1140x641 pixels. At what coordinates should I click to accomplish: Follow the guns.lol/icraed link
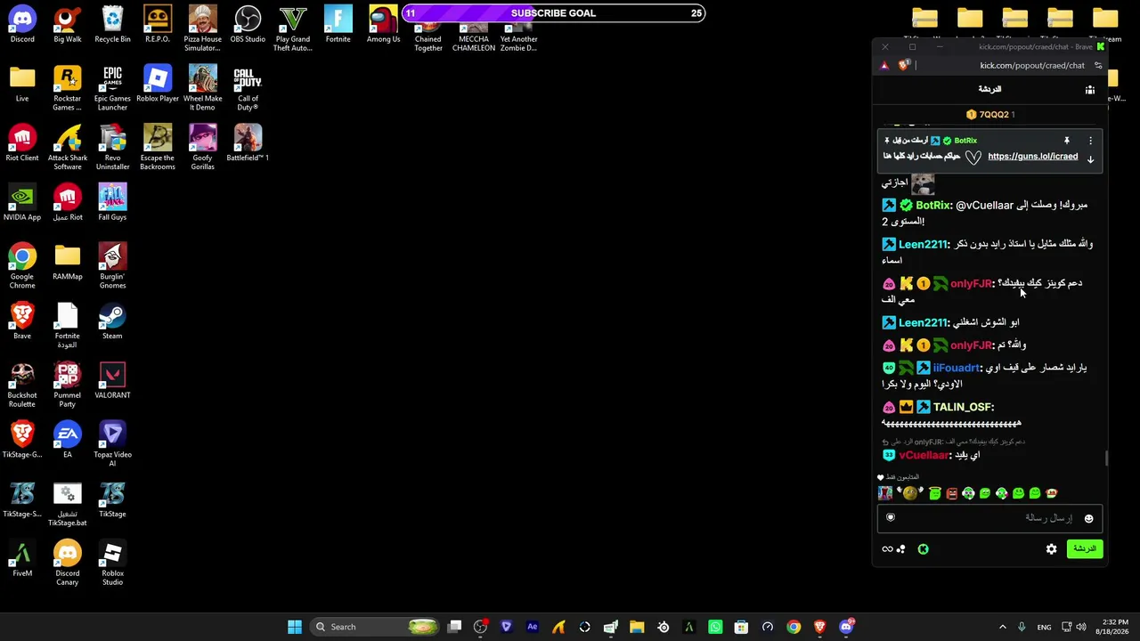(1033, 157)
